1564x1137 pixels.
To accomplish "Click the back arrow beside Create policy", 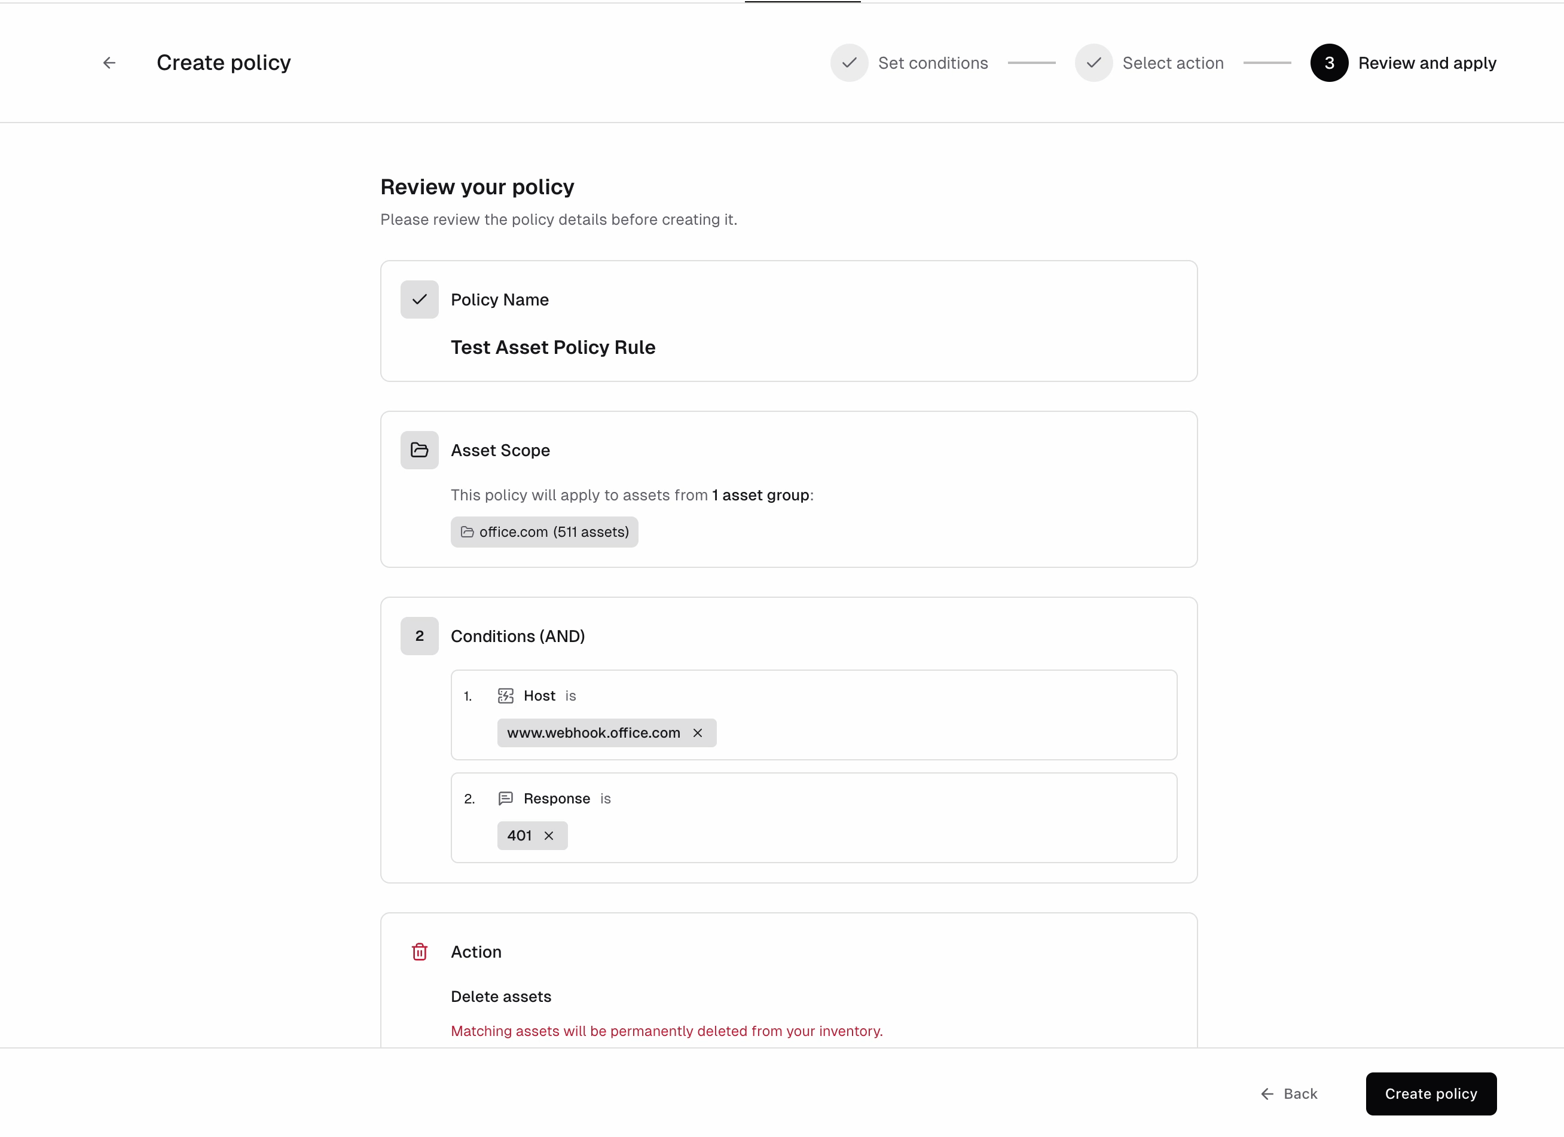I will (109, 62).
